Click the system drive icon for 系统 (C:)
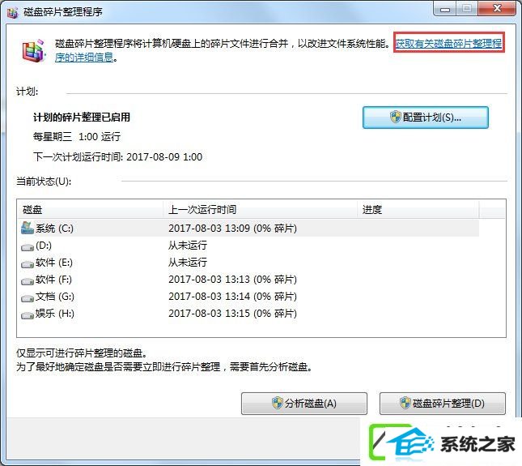 tap(28, 228)
